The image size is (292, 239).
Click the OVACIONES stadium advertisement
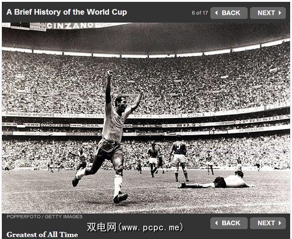point(52,125)
